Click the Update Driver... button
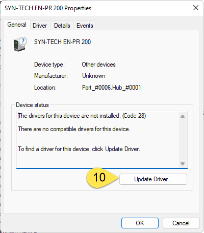The width and height of the screenshot is (204, 233). tap(153, 179)
